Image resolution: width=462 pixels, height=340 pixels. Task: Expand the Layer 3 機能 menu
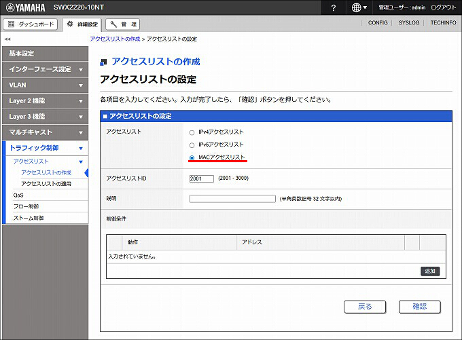pos(45,117)
